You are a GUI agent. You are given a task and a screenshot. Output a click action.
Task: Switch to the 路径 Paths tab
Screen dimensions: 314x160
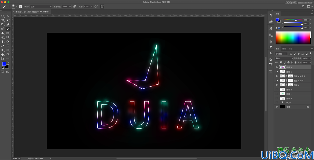(291, 49)
